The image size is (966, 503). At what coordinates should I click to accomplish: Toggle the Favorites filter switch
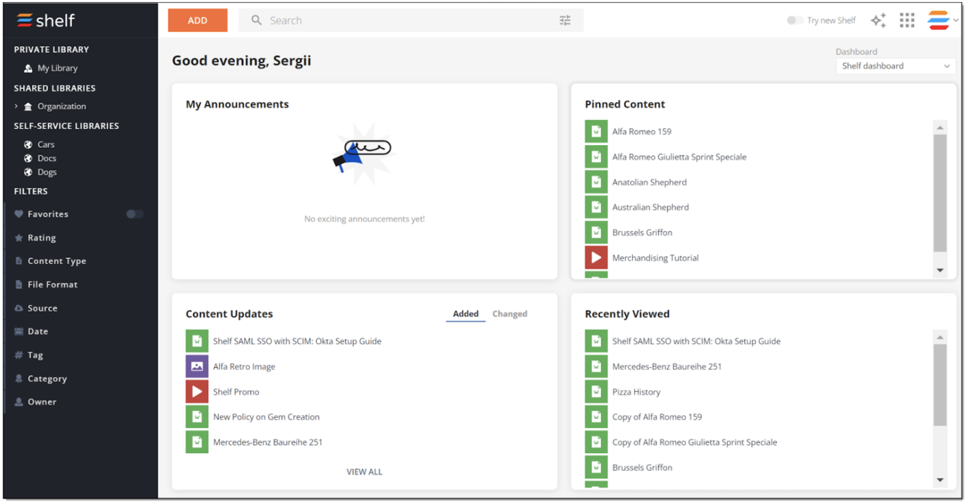(x=135, y=214)
